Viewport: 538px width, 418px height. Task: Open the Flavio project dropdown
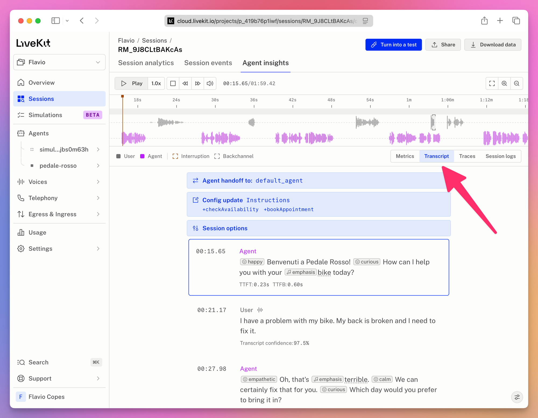(59, 62)
